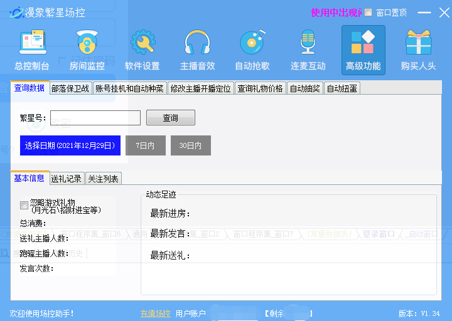452x321 pixels.
Task: Click the scrolling 使用中出现 notice text
Action: 336,13
